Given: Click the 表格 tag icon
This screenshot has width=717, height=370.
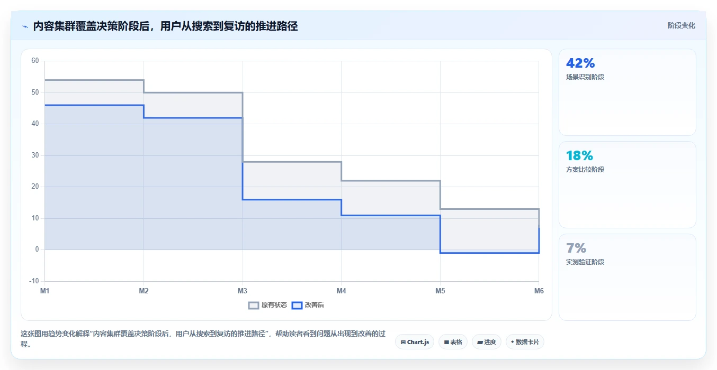Looking at the screenshot, I should pos(446,343).
